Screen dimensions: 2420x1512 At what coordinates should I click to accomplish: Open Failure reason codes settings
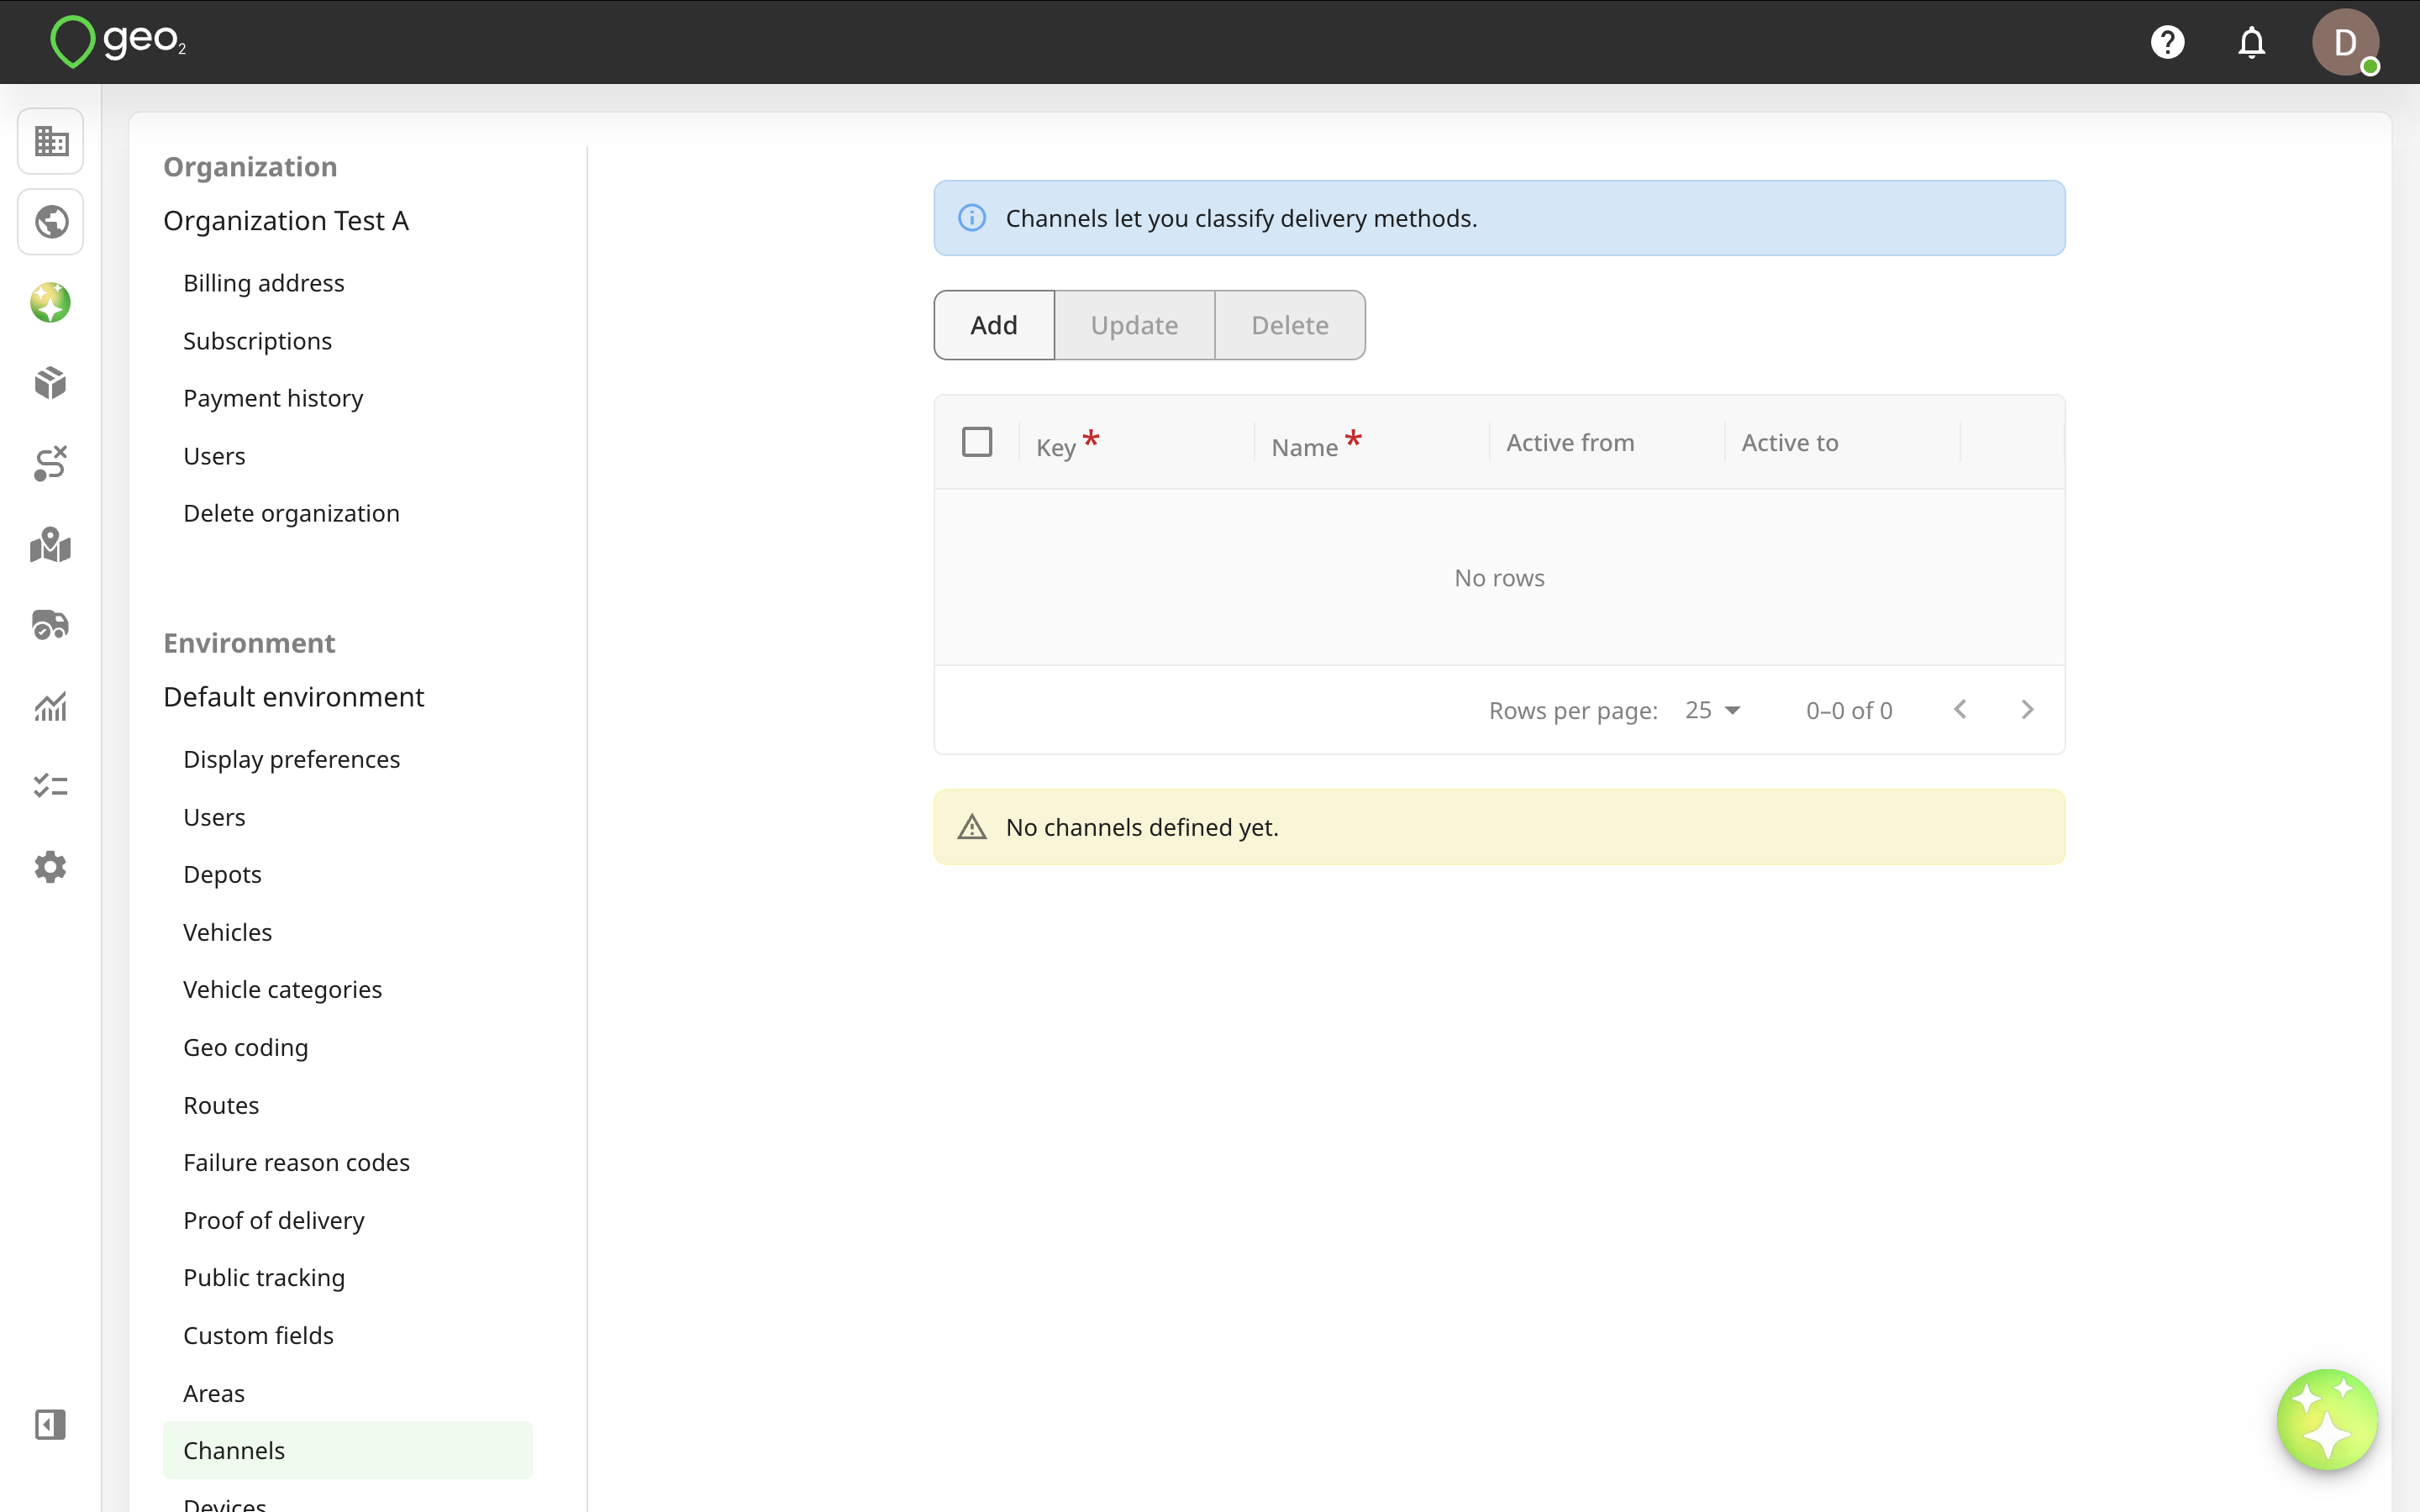point(296,1162)
